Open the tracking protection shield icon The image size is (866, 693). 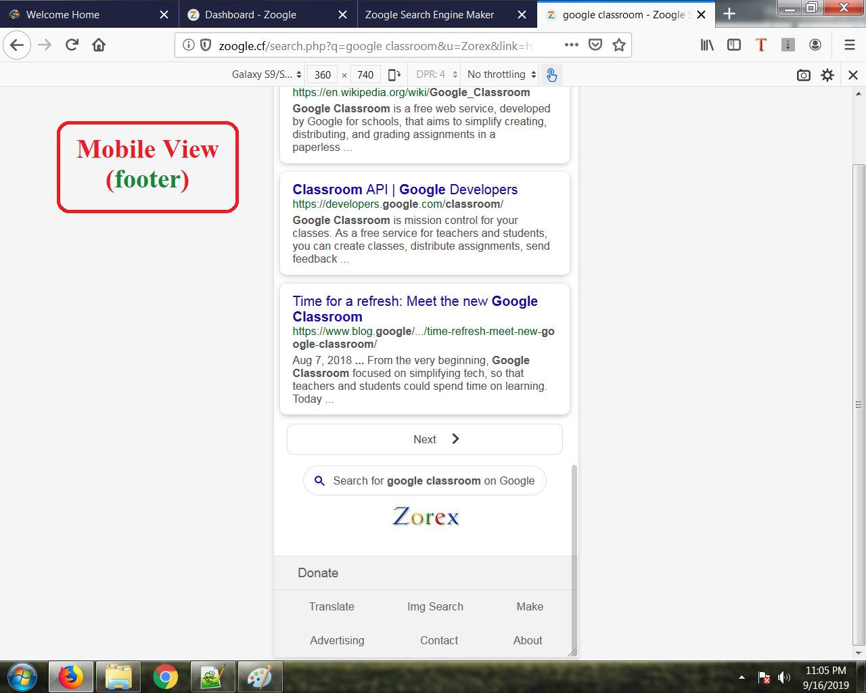pos(206,45)
